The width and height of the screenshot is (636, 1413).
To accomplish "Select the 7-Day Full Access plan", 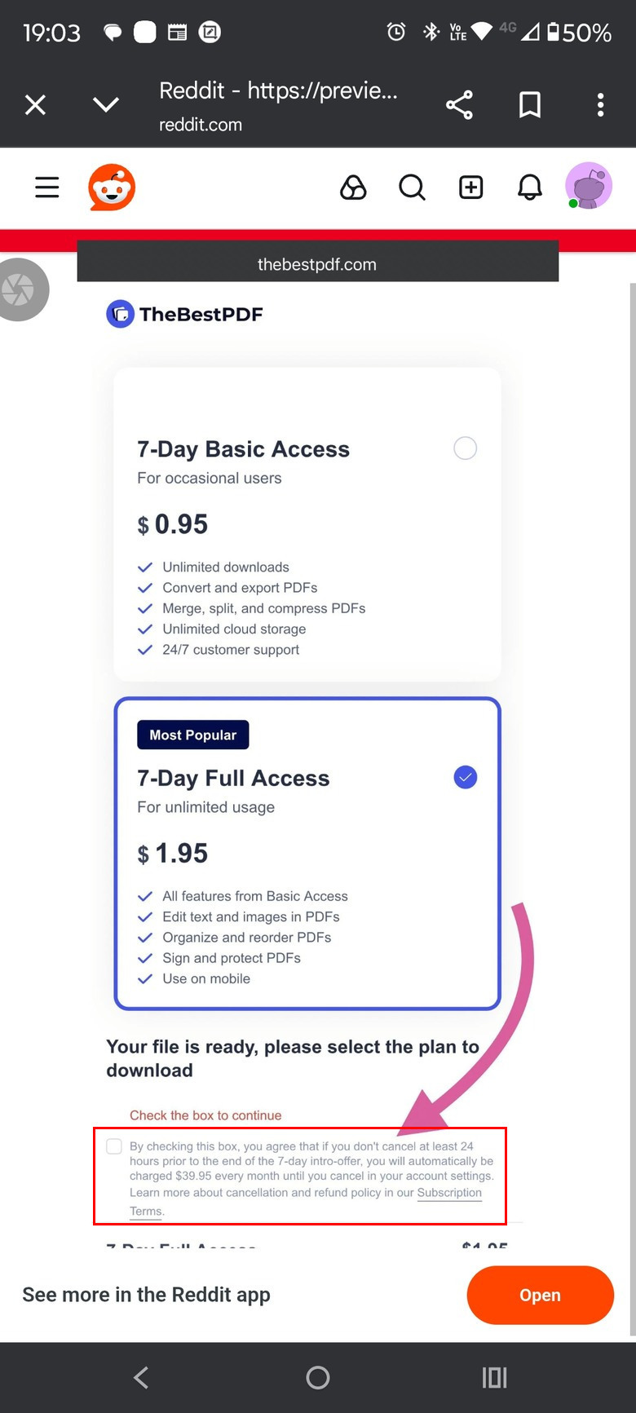I will (x=465, y=777).
